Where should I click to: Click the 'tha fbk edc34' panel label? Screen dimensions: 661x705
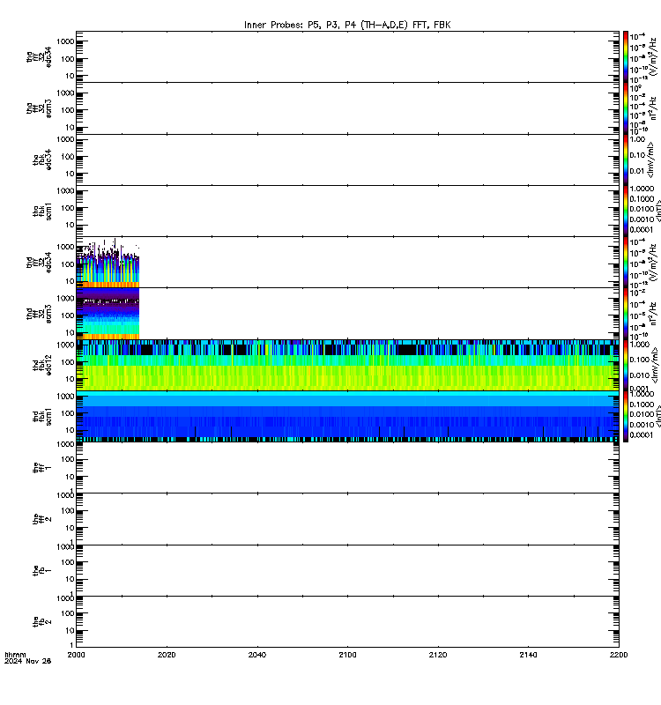[42, 160]
